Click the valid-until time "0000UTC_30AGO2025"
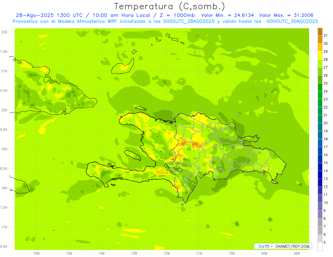Viewport: 333px width, 257px height. [x=292, y=21]
